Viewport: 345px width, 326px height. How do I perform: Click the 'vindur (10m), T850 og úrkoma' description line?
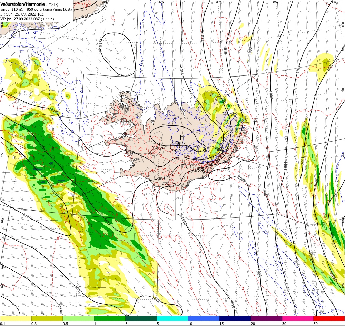(36, 9)
